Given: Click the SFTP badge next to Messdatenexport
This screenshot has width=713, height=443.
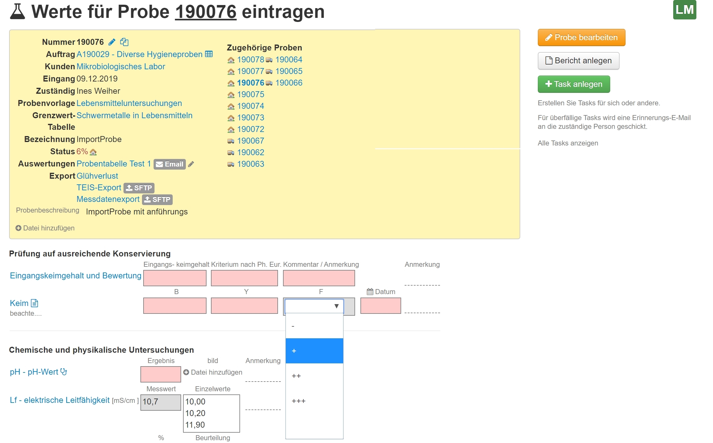Looking at the screenshot, I should pyautogui.click(x=157, y=199).
